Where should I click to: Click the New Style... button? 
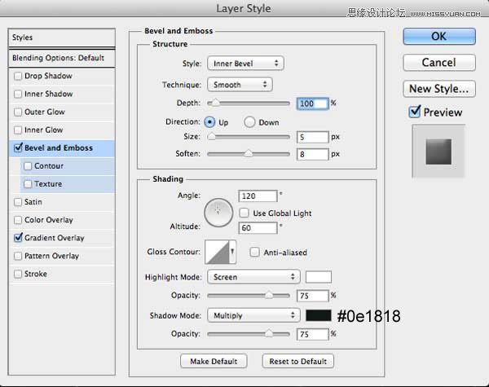tap(439, 89)
